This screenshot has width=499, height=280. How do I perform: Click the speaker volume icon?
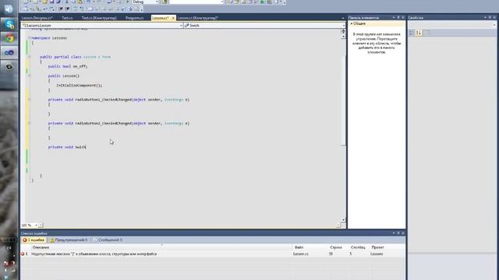coord(9,9)
